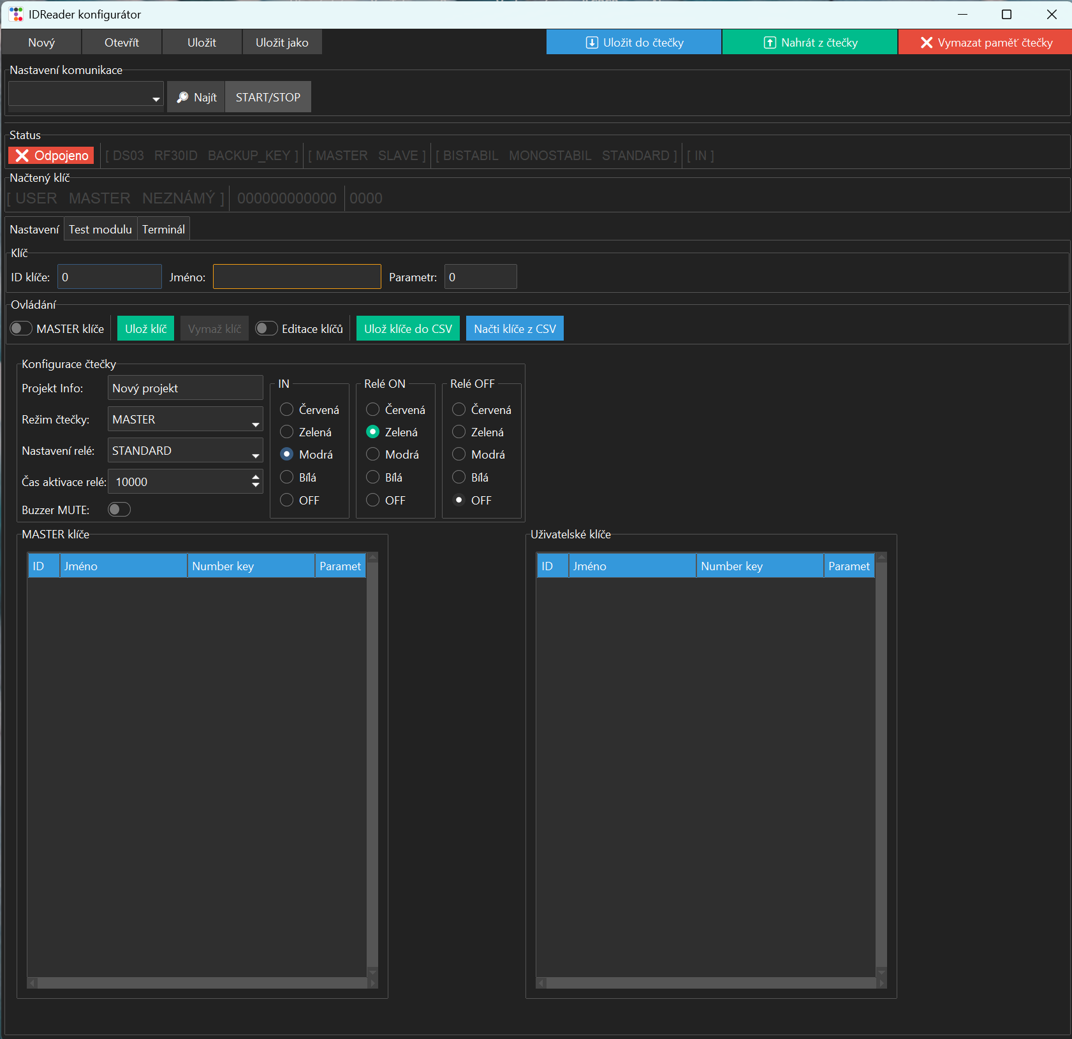Click the Jméno input field
Viewport: 1072px width, 1039px height.
click(297, 277)
